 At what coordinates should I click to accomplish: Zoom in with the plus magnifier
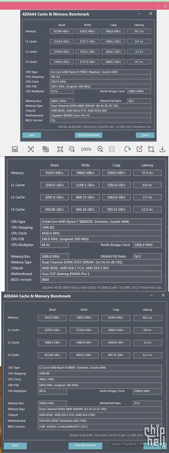pos(100,149)
